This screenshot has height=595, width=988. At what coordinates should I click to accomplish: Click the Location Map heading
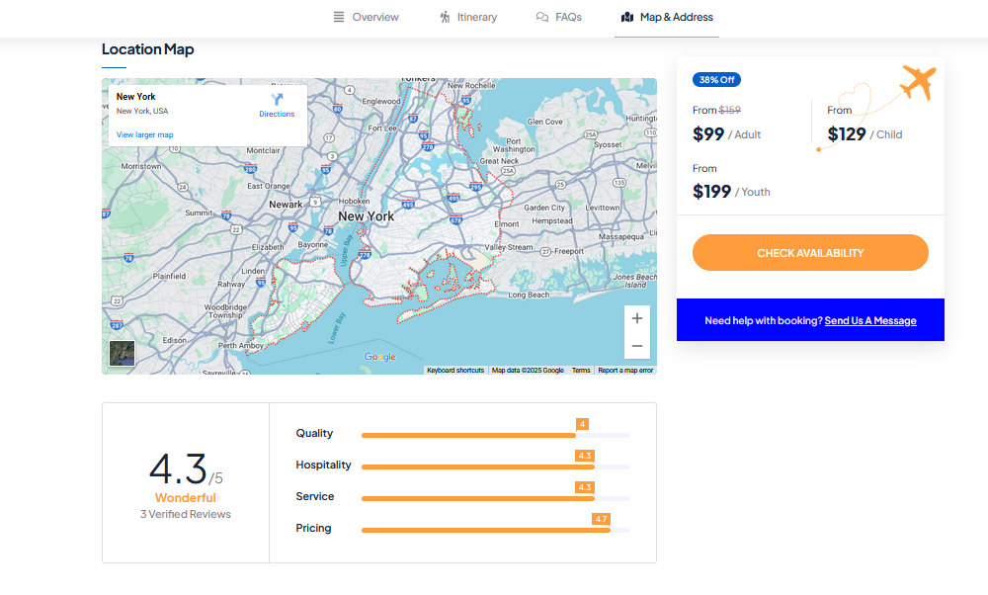[148, 49]
